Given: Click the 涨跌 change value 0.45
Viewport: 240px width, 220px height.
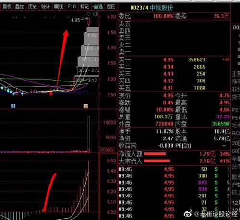Looking at the screenshot, I should [x=168, y=103].
